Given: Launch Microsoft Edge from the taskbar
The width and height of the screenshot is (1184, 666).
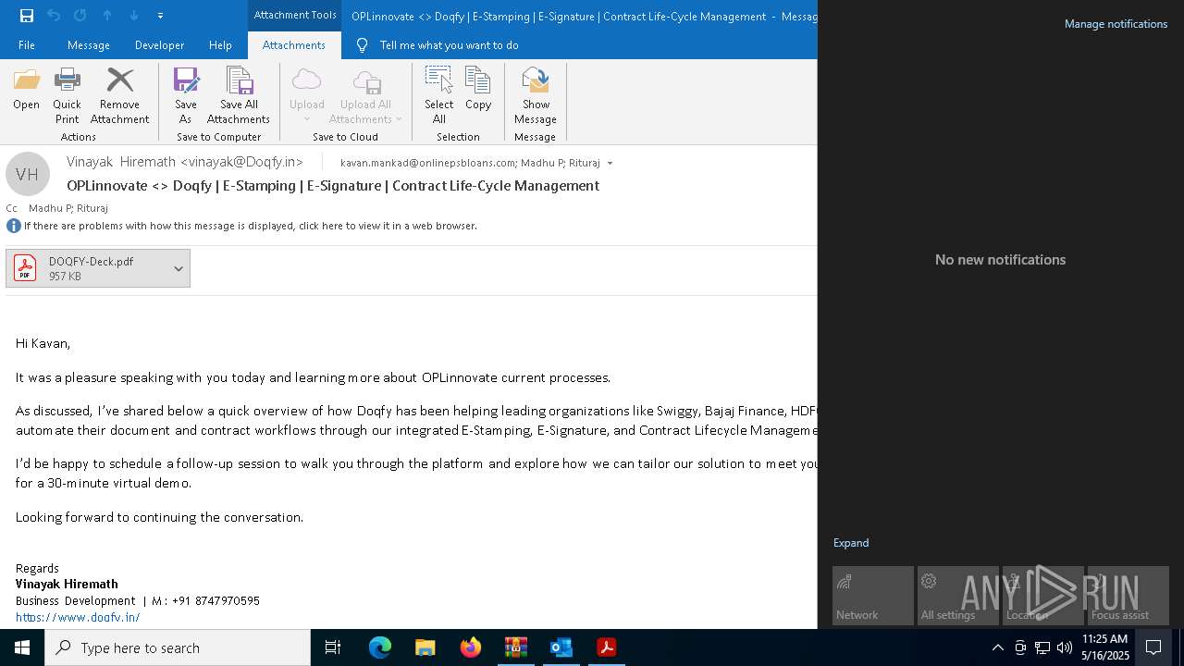Looking at the screenshot, I should [x=379, y=647].
